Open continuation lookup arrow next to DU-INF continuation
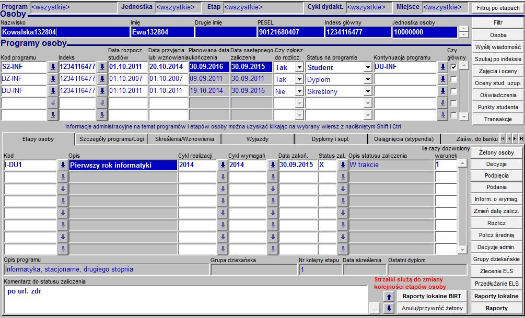 point(442,67)
